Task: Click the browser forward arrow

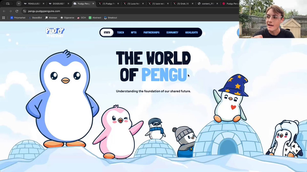Action: 10,11
